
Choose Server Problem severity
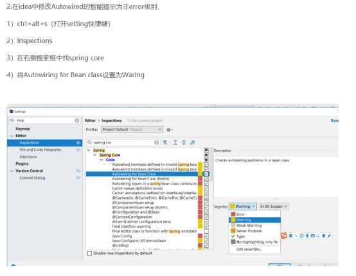pos(254,231)
